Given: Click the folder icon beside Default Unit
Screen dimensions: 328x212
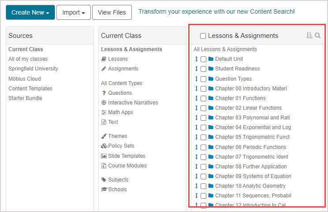Looking at the screenshot, I should coord(211,59).
